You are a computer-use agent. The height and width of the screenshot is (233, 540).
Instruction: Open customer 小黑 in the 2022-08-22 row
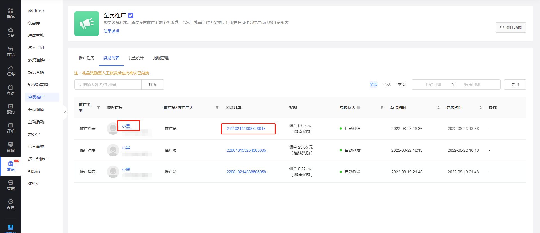tap(126, 148)
